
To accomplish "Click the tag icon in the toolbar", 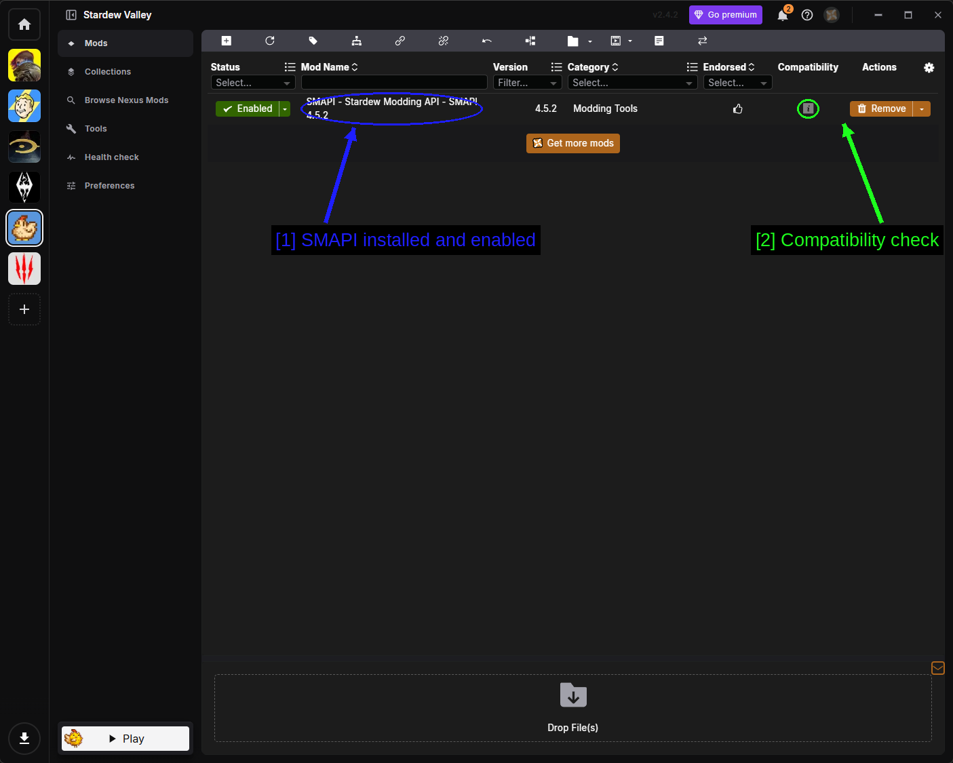I will coord(313,41).
